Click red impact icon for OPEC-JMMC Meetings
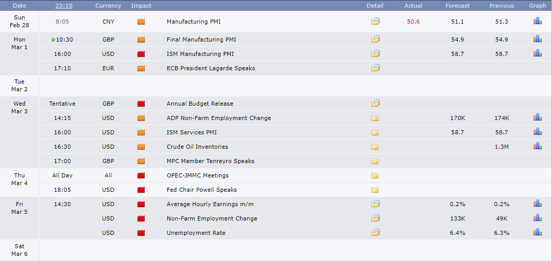The height and width of the screenshot is (261, 552). 141,175
